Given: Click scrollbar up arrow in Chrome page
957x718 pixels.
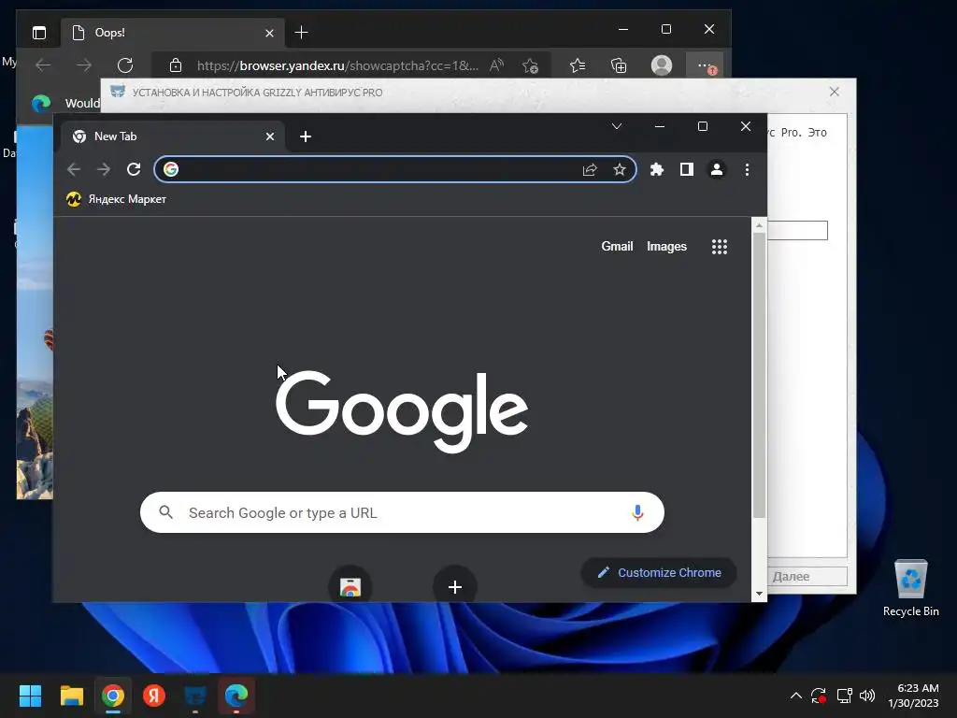Looking at the screenshot, I should point(759,225).
